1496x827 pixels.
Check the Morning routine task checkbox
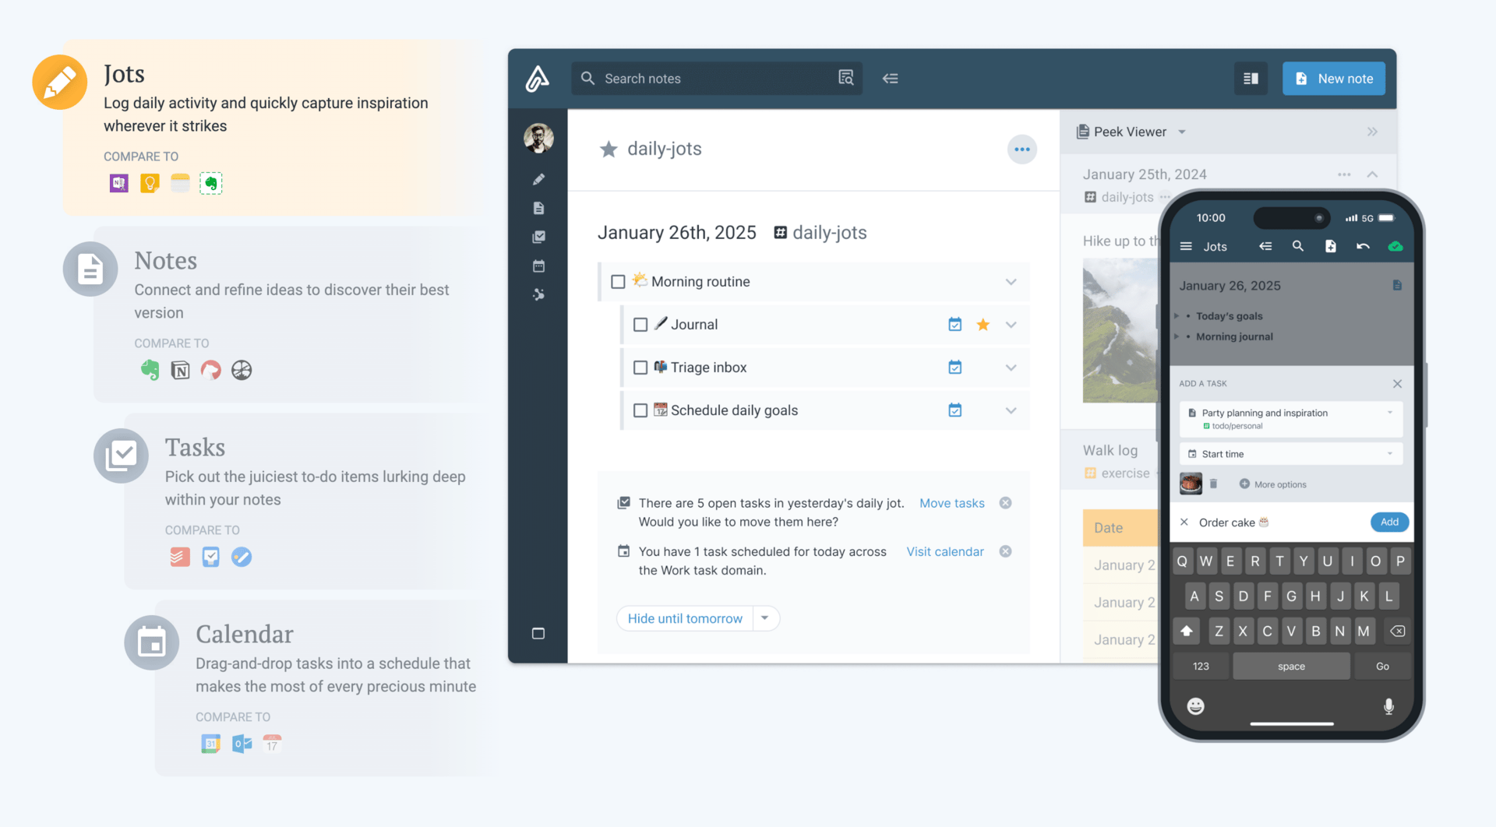click(x=618, y=281)
